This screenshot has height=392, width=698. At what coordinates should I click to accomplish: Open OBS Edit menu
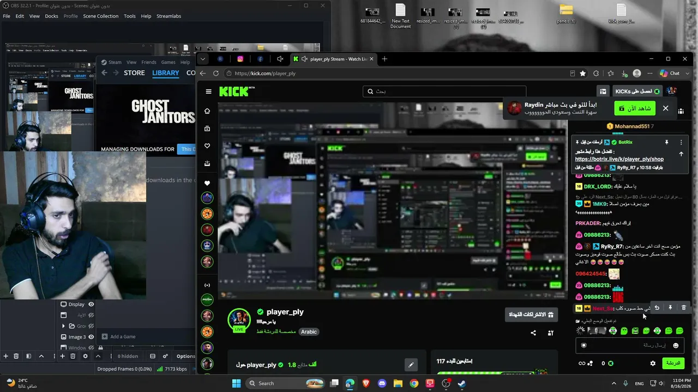(20, 16)
